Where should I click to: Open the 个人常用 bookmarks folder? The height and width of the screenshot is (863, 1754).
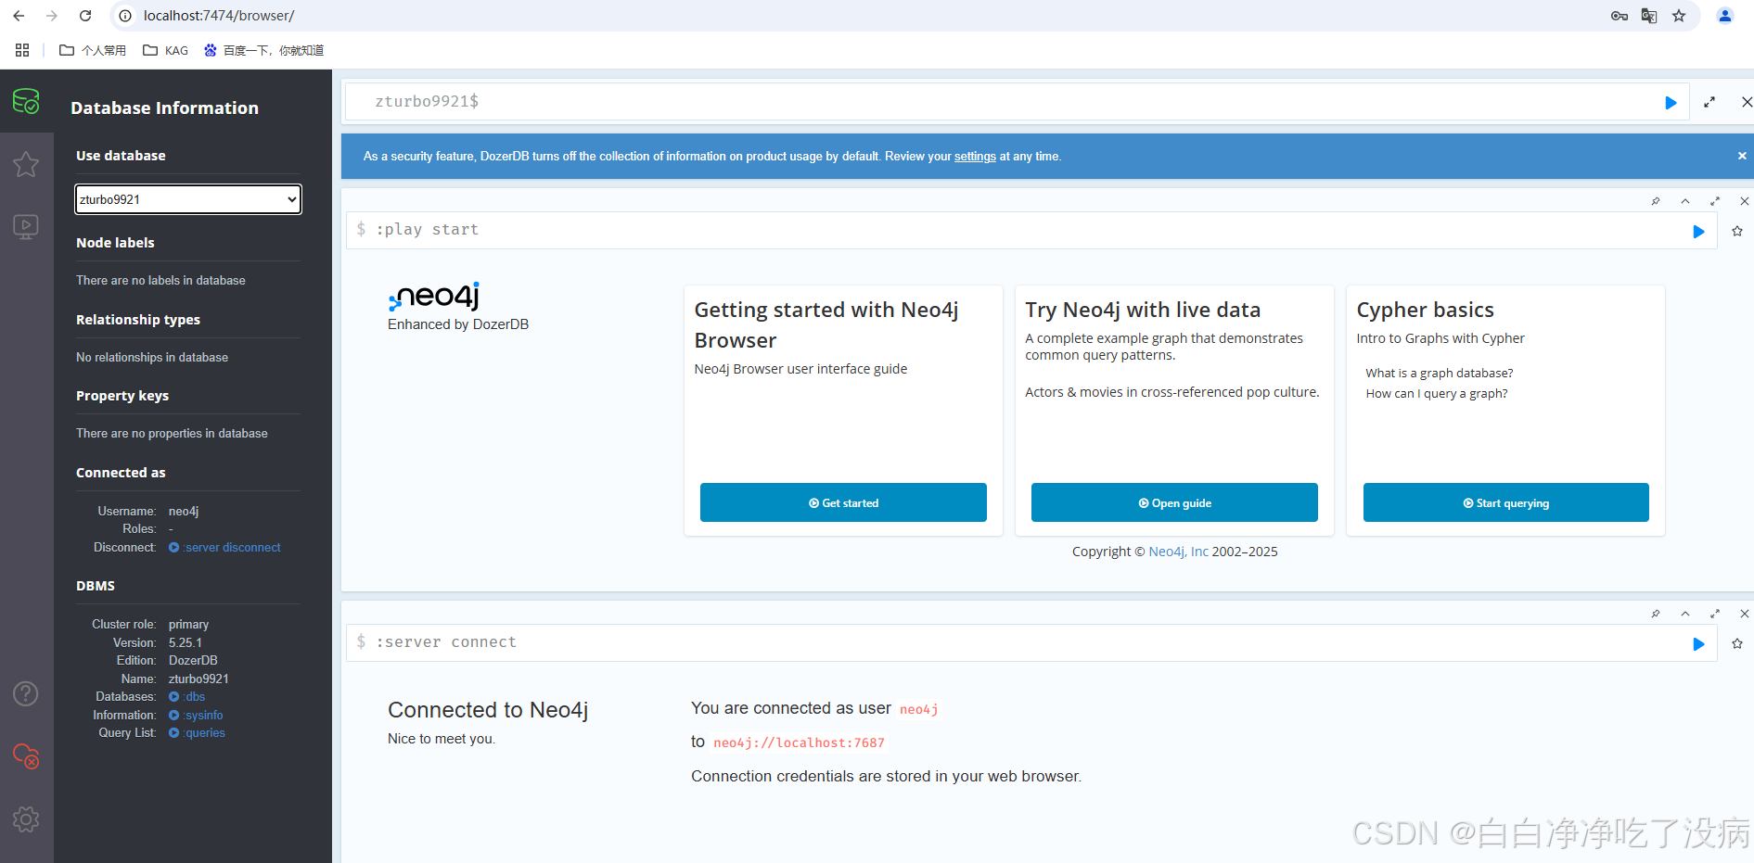93,50
